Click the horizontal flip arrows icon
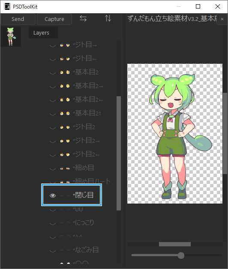The height and width of the screenshot is (269, 228). pos(83,18)
